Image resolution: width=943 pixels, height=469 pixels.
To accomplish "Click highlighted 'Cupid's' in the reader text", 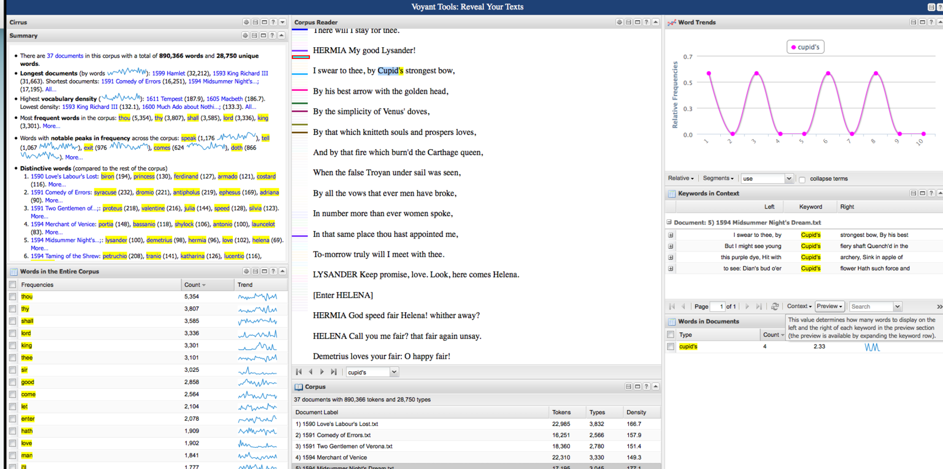I will pos(390,71).
